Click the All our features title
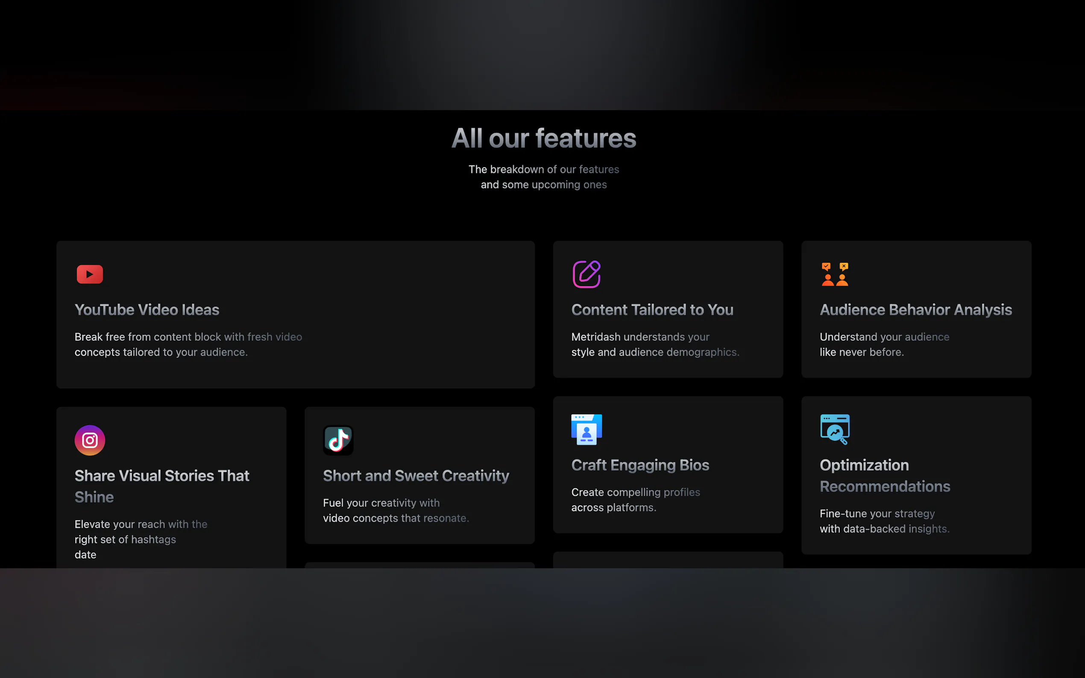1085x678 pixels. (544, 138)
